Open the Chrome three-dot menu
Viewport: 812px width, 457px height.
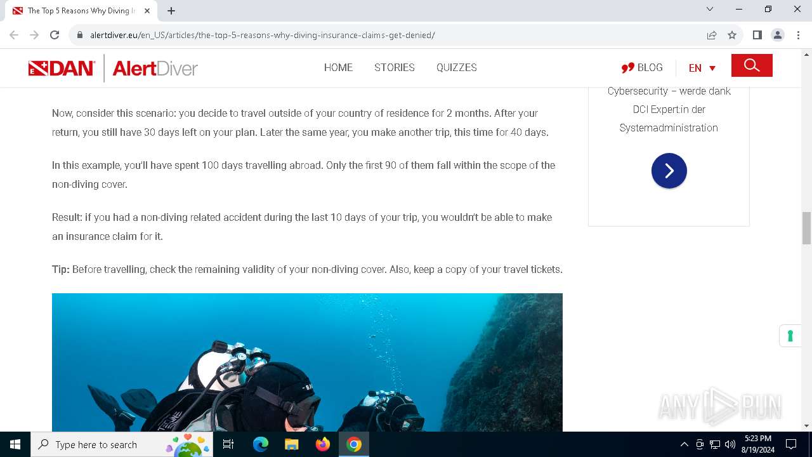[797, 35]
